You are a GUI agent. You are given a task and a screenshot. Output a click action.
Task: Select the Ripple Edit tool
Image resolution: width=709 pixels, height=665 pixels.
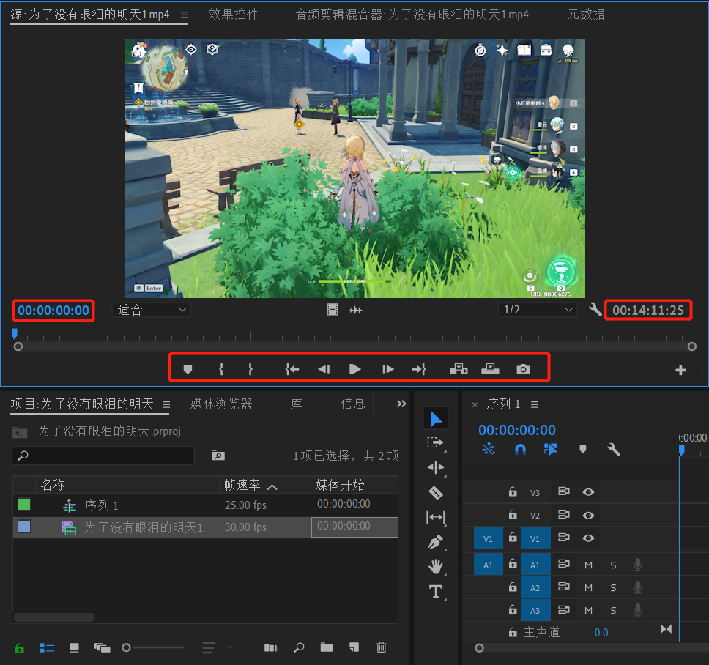click(x=436, y=467)
